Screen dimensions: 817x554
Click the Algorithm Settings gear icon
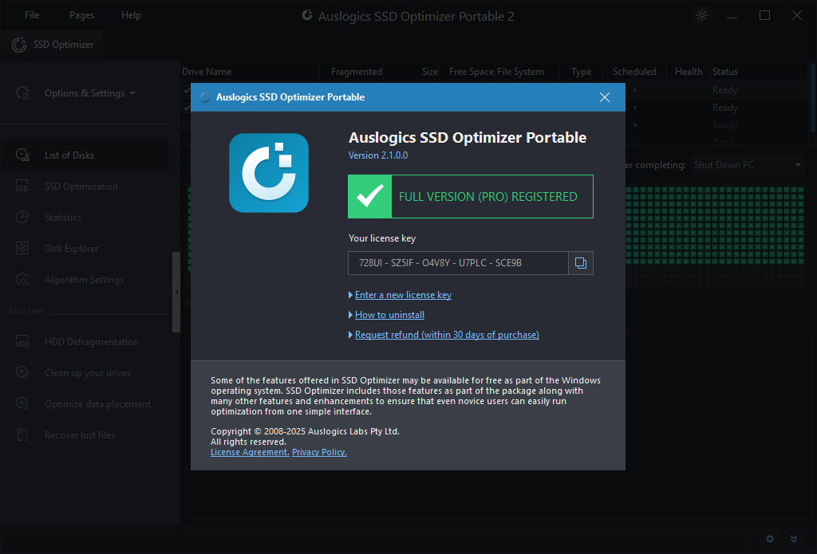(22, 279)
